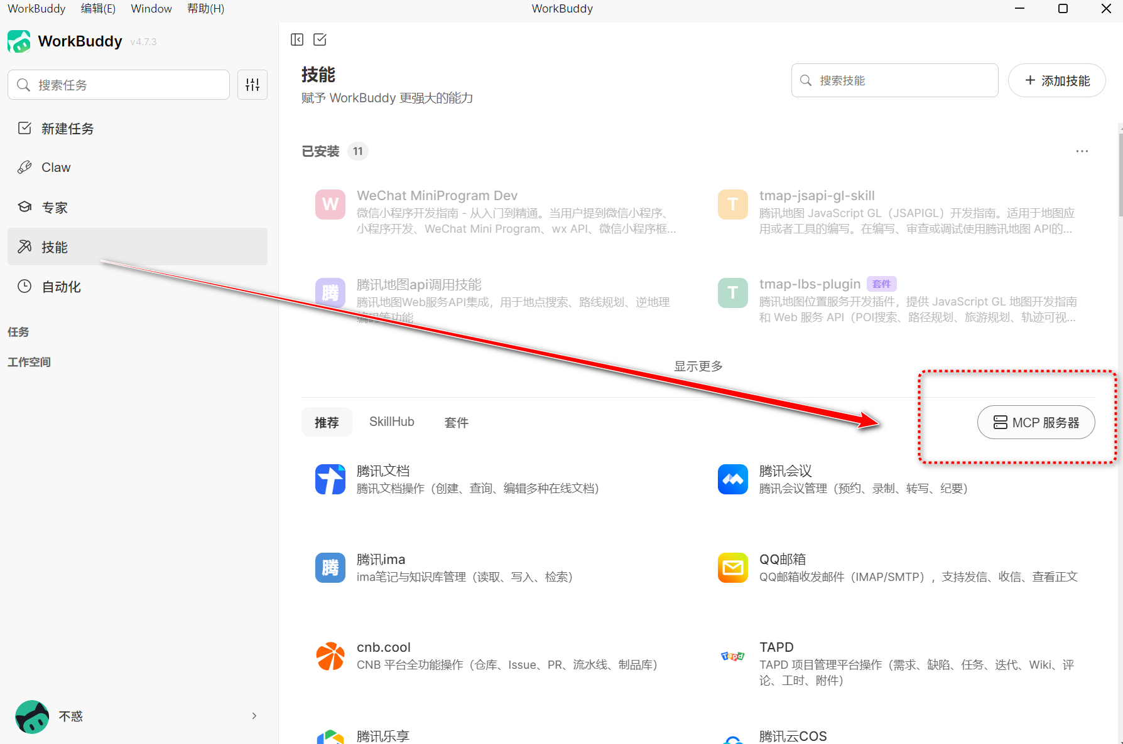Expand the 不惑 user account menu arrow
The height and width of the screenshot is (744, 1123).
click(x=254, y=716)
